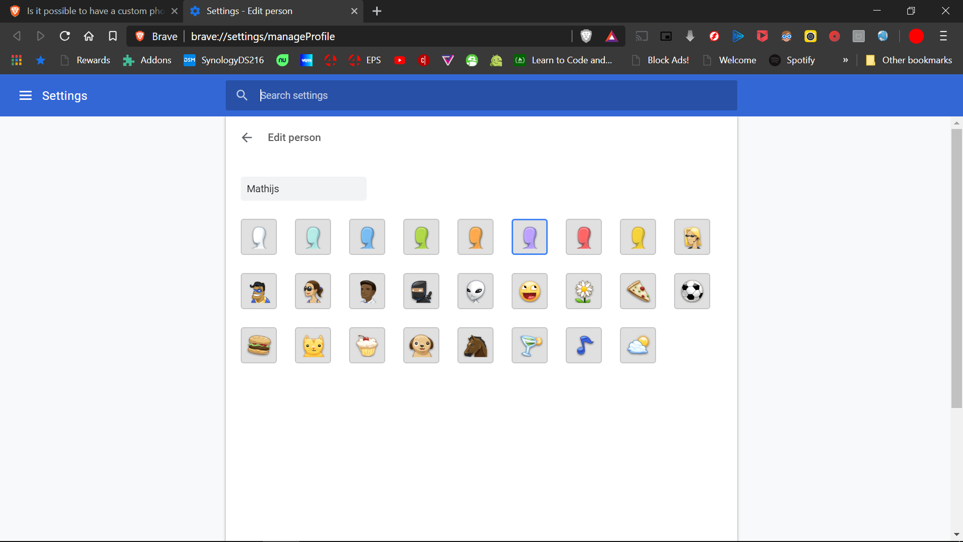The width and height of the screenshot is (963, 542).
Task: Open a new browser tab
Action: click(377, 11)
